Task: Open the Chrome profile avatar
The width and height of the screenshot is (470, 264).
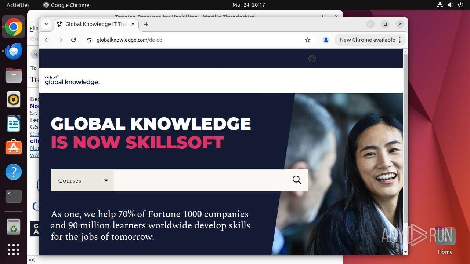Action: point(326,40)
